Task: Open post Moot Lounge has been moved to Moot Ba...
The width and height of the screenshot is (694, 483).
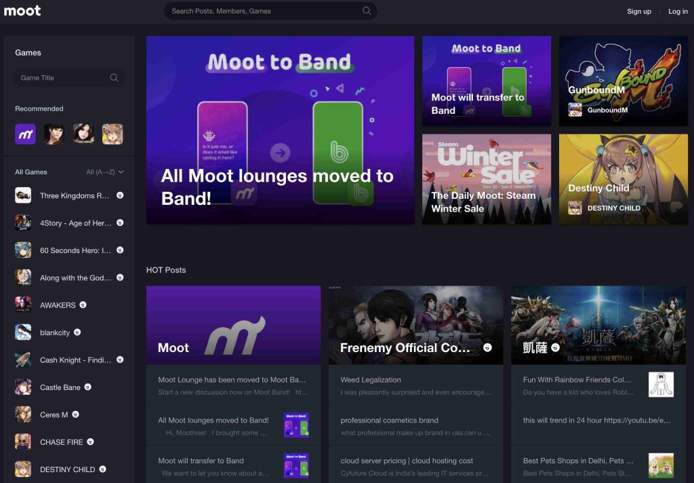Action: pos(233,385)
